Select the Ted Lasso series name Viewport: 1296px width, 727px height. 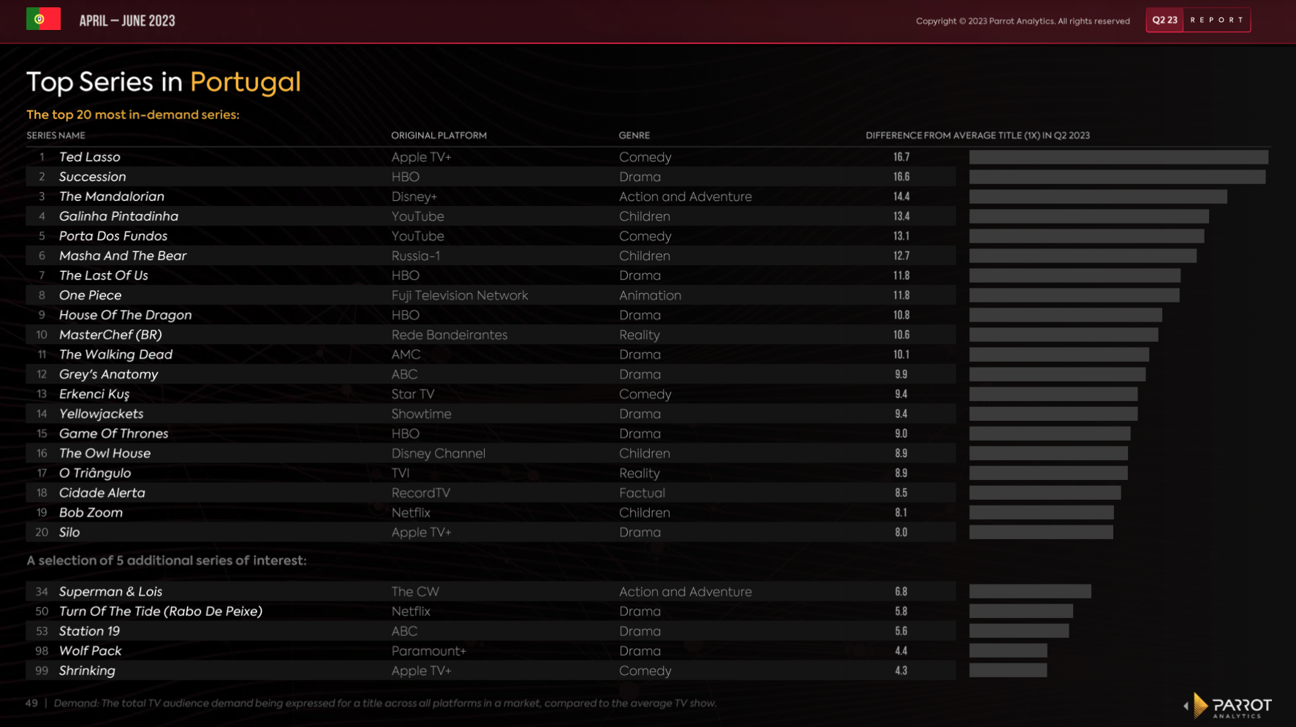click(x=89, y=157)
